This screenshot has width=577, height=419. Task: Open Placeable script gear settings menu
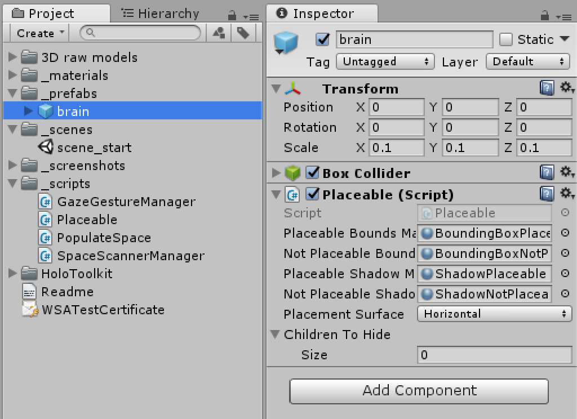pyautogui.click(x=566, y=194)
